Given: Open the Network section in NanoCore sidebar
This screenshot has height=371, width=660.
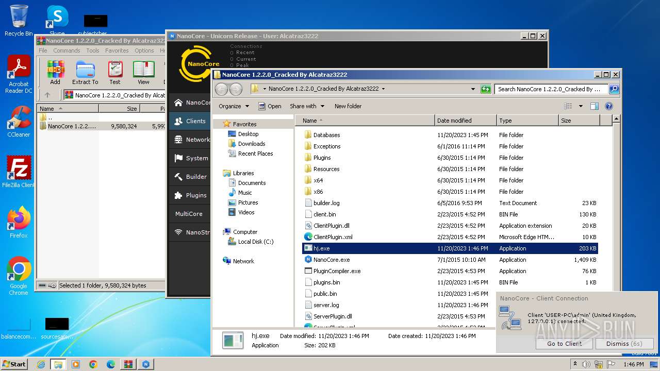Looking at the screenshot, I should (190, 140).
